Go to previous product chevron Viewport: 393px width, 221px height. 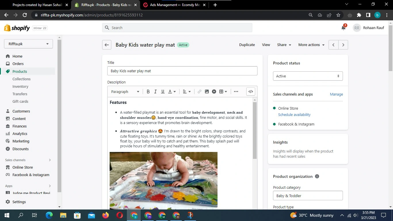click(333, 45)
